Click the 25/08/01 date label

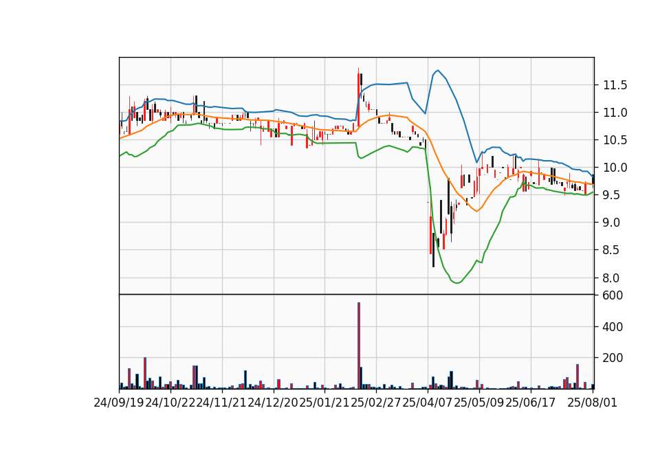coord(592,403)
